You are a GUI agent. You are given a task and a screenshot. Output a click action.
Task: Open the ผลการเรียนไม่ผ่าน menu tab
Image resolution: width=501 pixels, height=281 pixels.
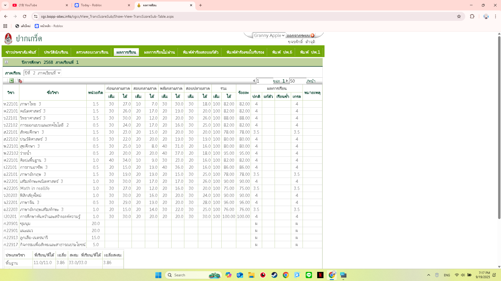pyautogui.click(x=159, y=52)
